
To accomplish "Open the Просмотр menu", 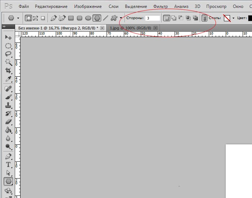I will [x=216, y=6].
